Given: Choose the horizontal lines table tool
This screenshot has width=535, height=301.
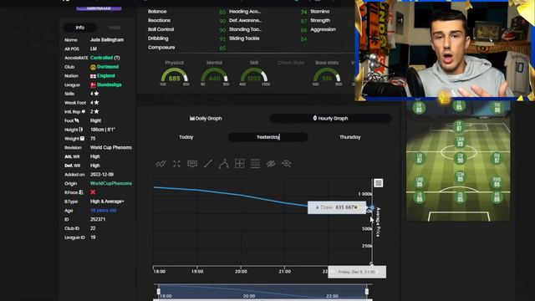Looking at the screenshot, I should [255, 164].
